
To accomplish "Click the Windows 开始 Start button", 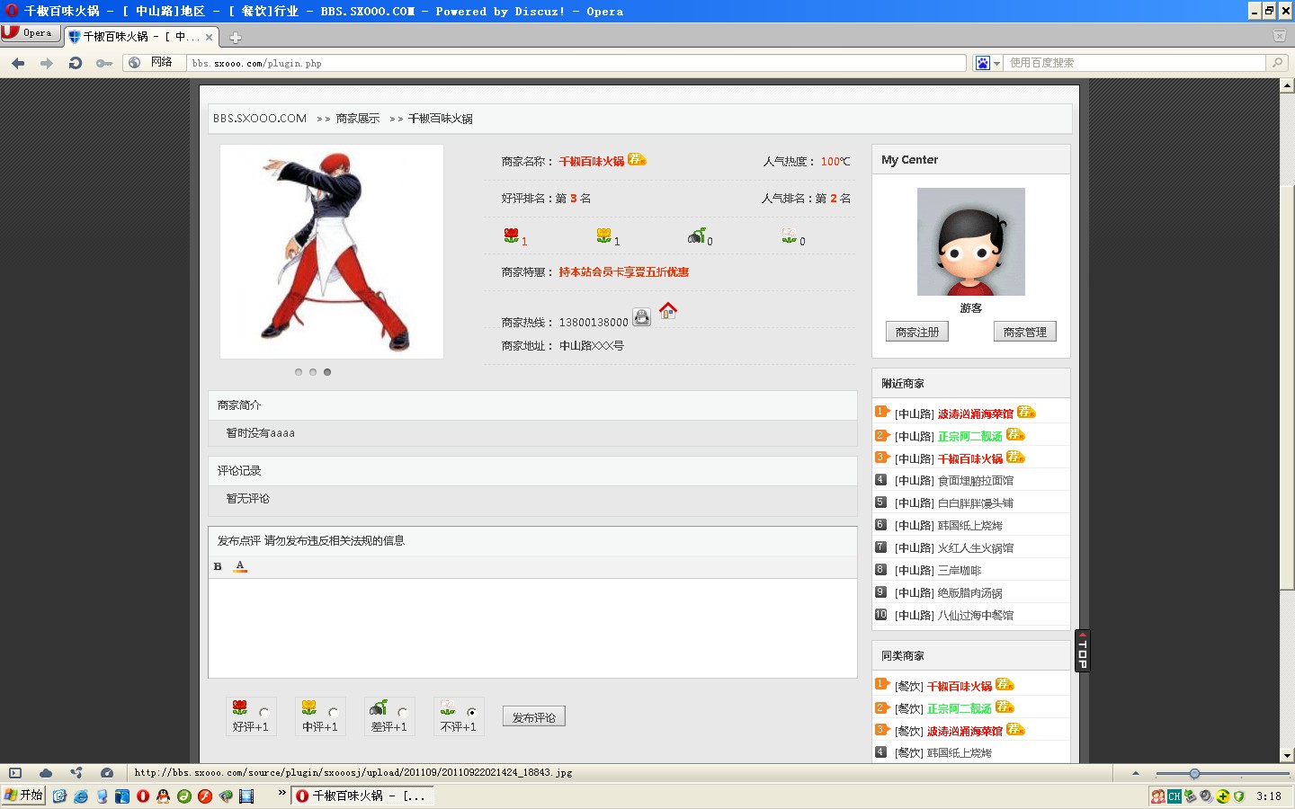I will click(23, 796).
